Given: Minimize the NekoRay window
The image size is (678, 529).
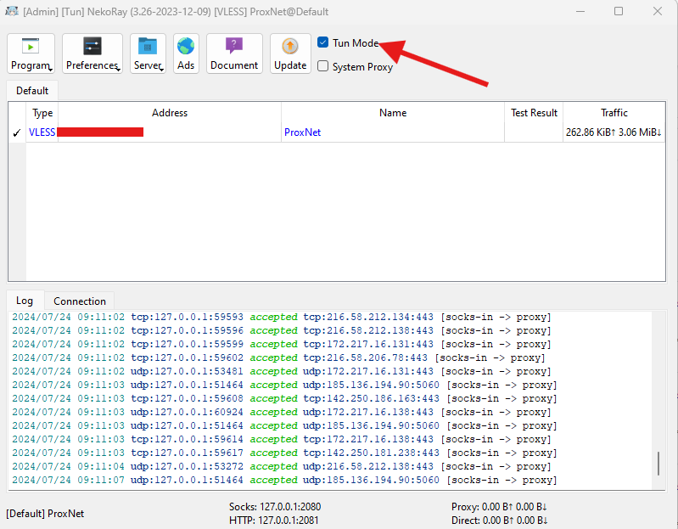Looking at the screenshot, I should coord(580,11).
